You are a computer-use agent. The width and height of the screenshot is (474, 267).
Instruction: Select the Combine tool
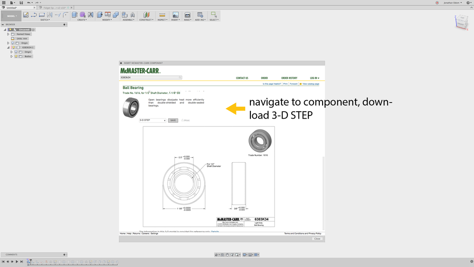[x=115, y=14]
